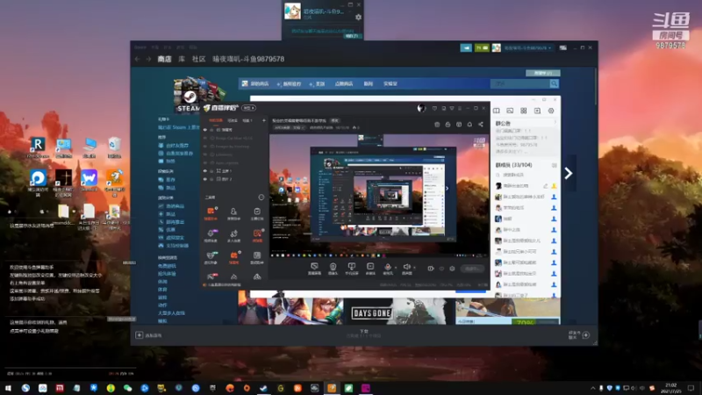Viewport: 702px width, 395px height.
Task: Click the microphone icon in the streaming app
Action: (x=388, y=268)
